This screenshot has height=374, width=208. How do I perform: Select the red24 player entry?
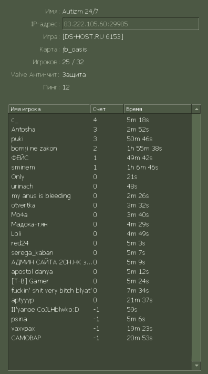coord(100,243)
